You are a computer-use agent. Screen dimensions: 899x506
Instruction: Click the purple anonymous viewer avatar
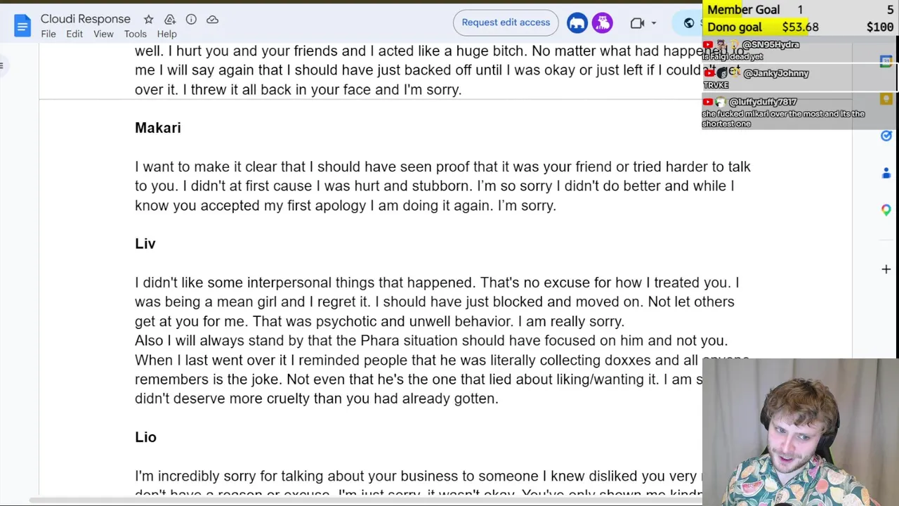(603, 22)
